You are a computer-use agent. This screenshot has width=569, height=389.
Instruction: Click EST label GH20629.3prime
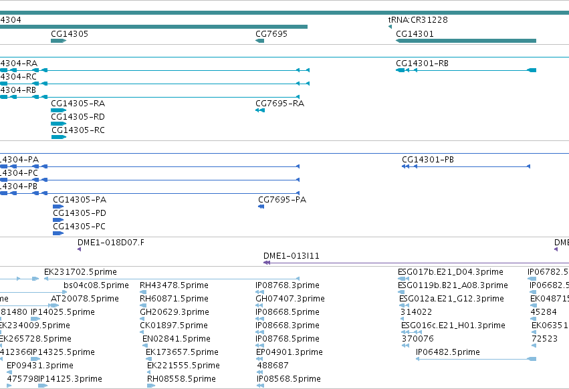click(175, 312)
